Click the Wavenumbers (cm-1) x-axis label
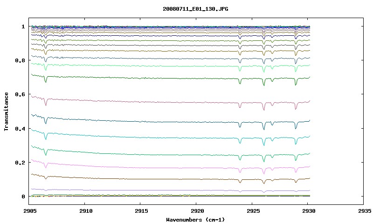The image size is (373, 223). (195, 220)
